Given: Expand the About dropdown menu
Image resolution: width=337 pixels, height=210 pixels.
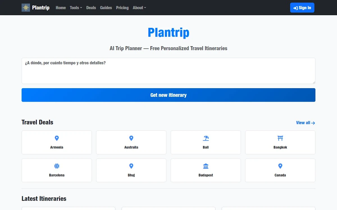Looking at the screenshot, I should pyautogui.click(x=139, y=8).
